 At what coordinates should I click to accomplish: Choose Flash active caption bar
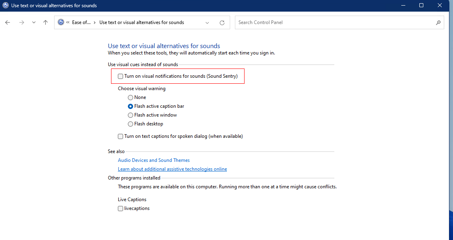[x=131, y=106]
